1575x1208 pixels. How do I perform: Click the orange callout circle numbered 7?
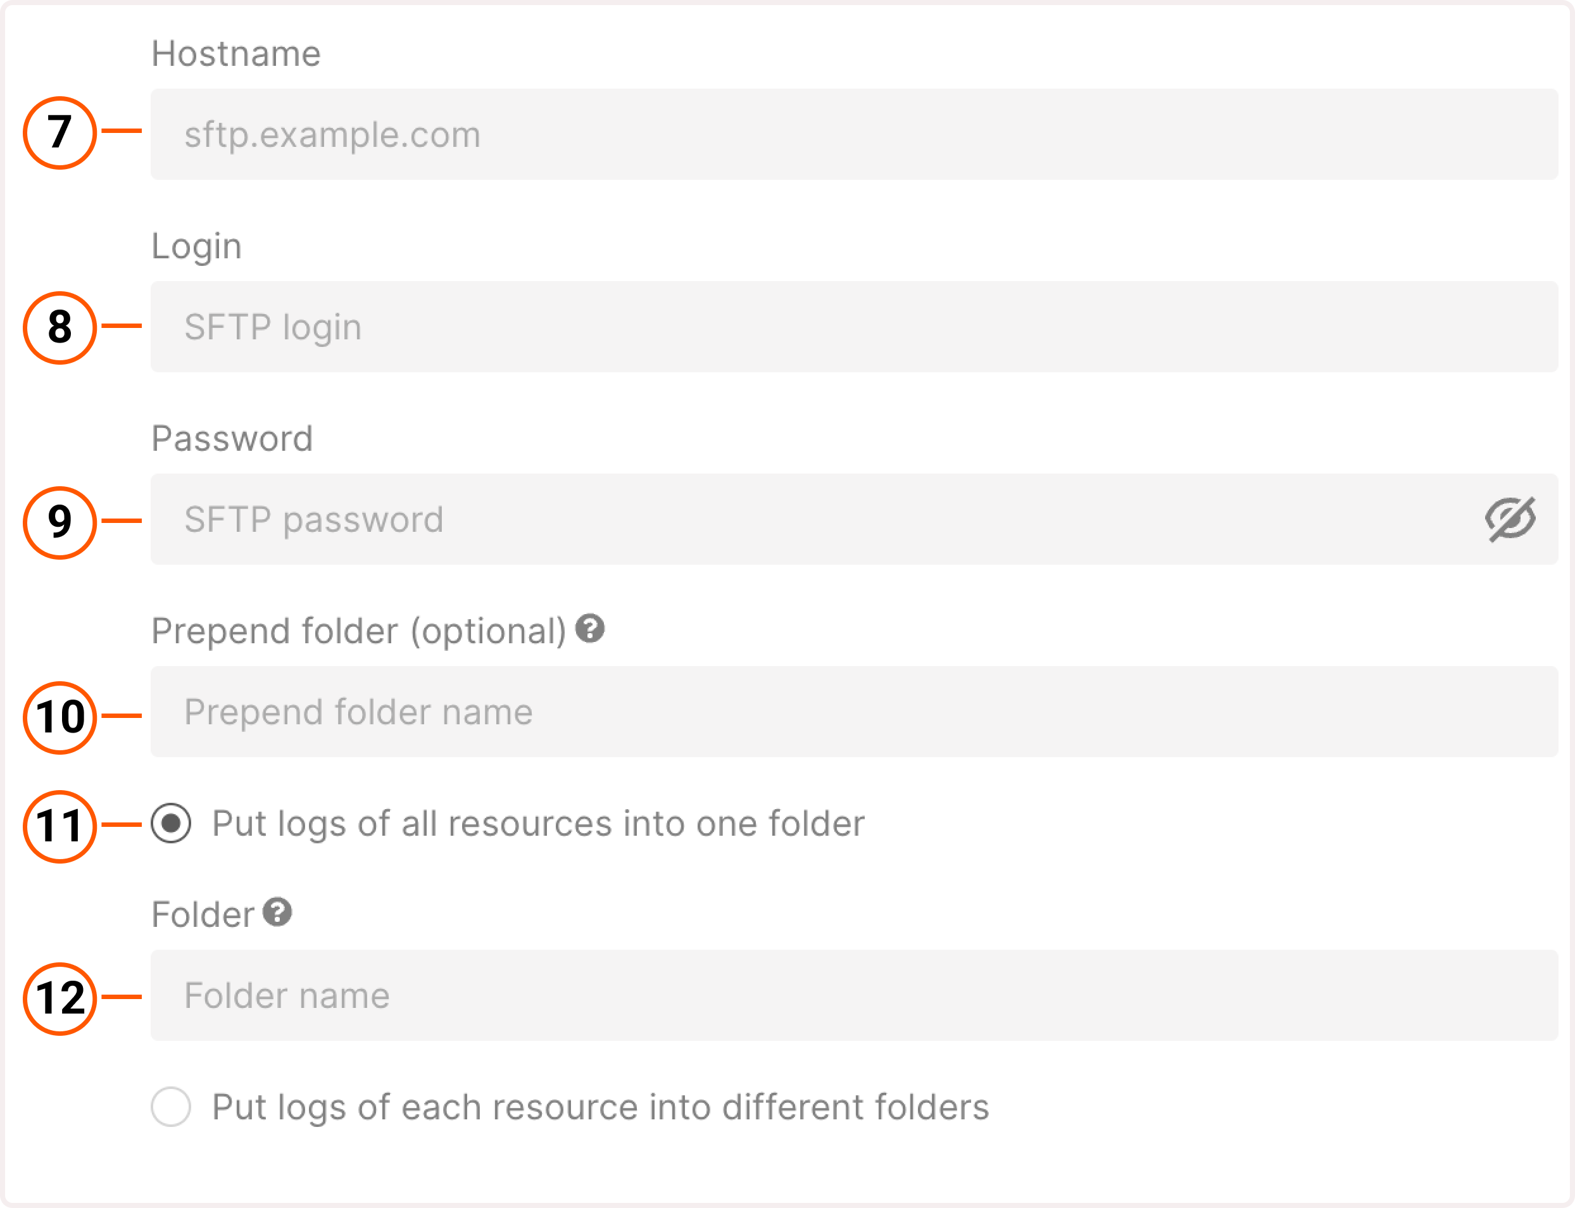click(x=61, y=133)
